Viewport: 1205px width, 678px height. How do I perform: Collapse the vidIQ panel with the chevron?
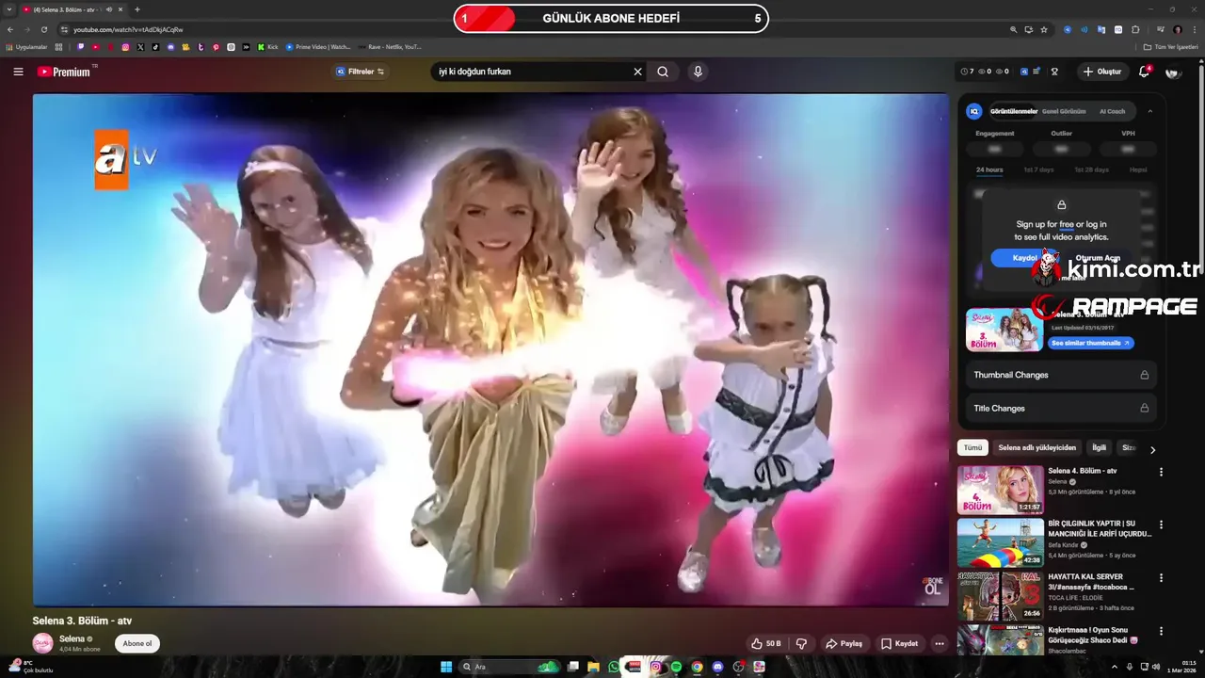tap(1149, 111)
